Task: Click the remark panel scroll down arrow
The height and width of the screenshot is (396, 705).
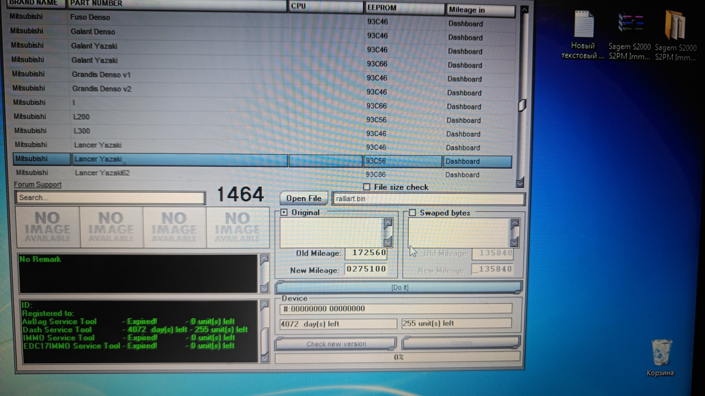Action: click(x=264, y=288)
